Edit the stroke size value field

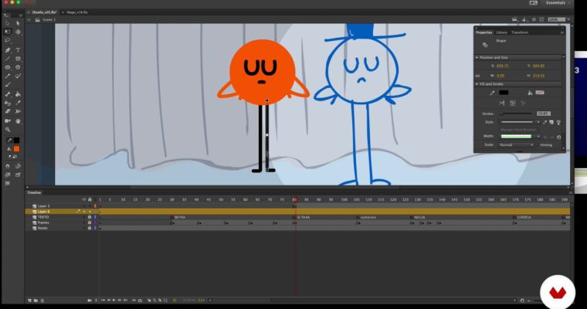(x=544, y=114)
